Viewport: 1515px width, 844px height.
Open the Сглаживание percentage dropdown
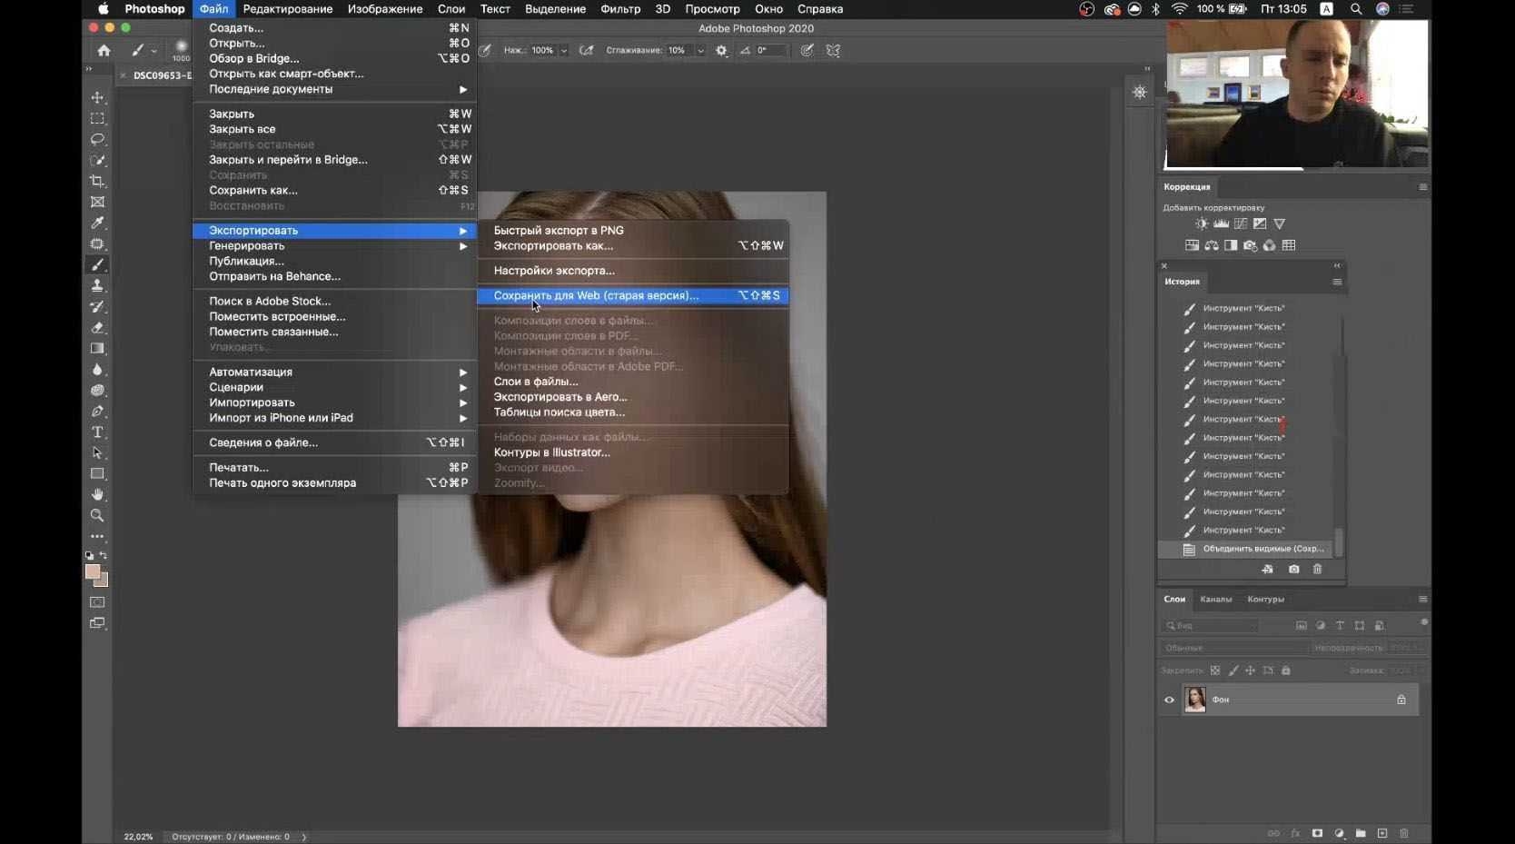coord(700,51)
